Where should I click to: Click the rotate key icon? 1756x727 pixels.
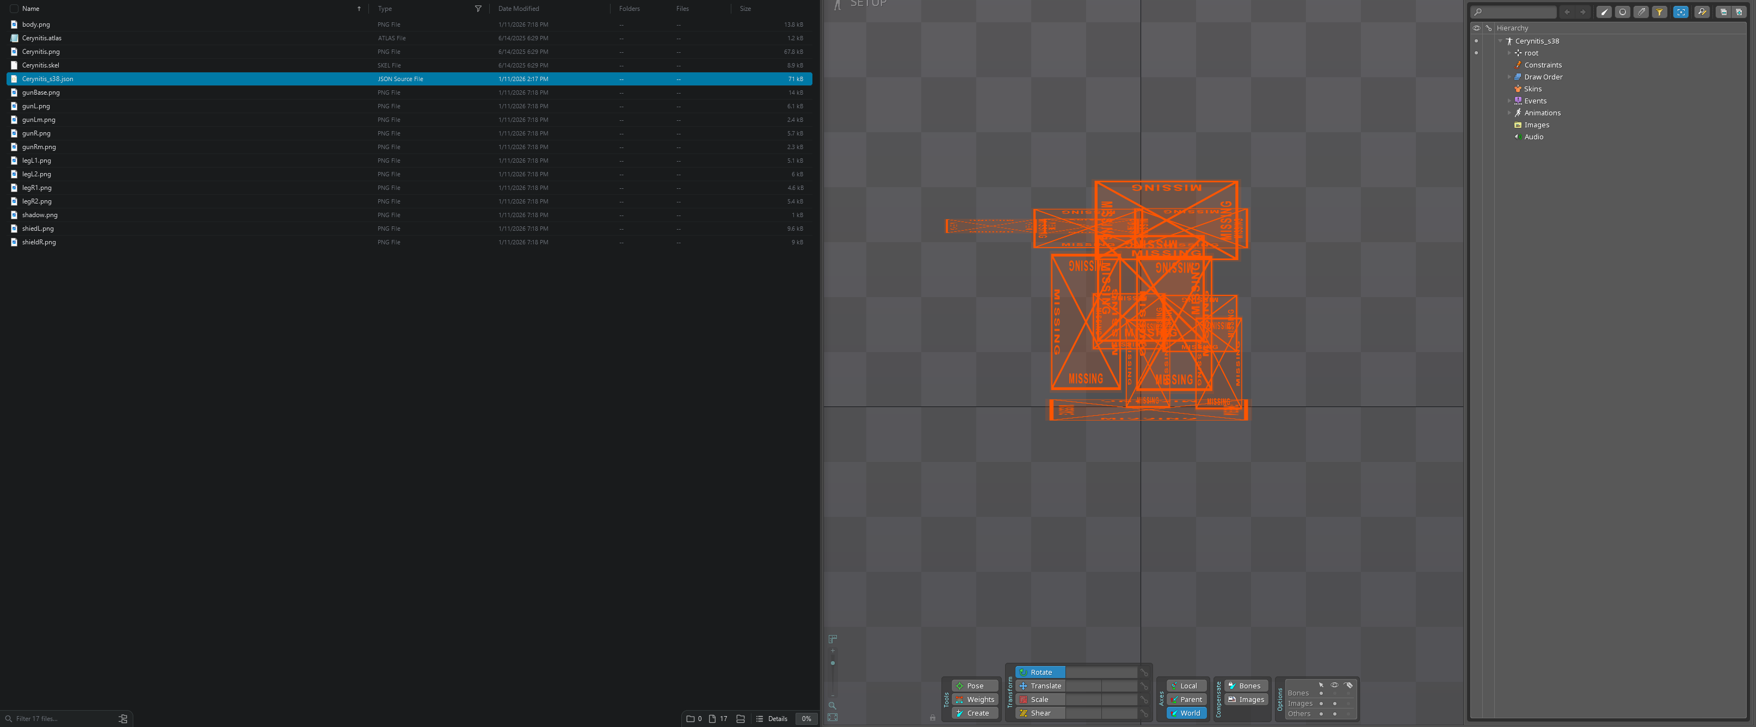click(x=1144, y=673)
